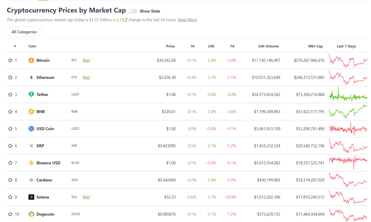Sort by the 1h change column header
The image size is (371, 222).
192,46
